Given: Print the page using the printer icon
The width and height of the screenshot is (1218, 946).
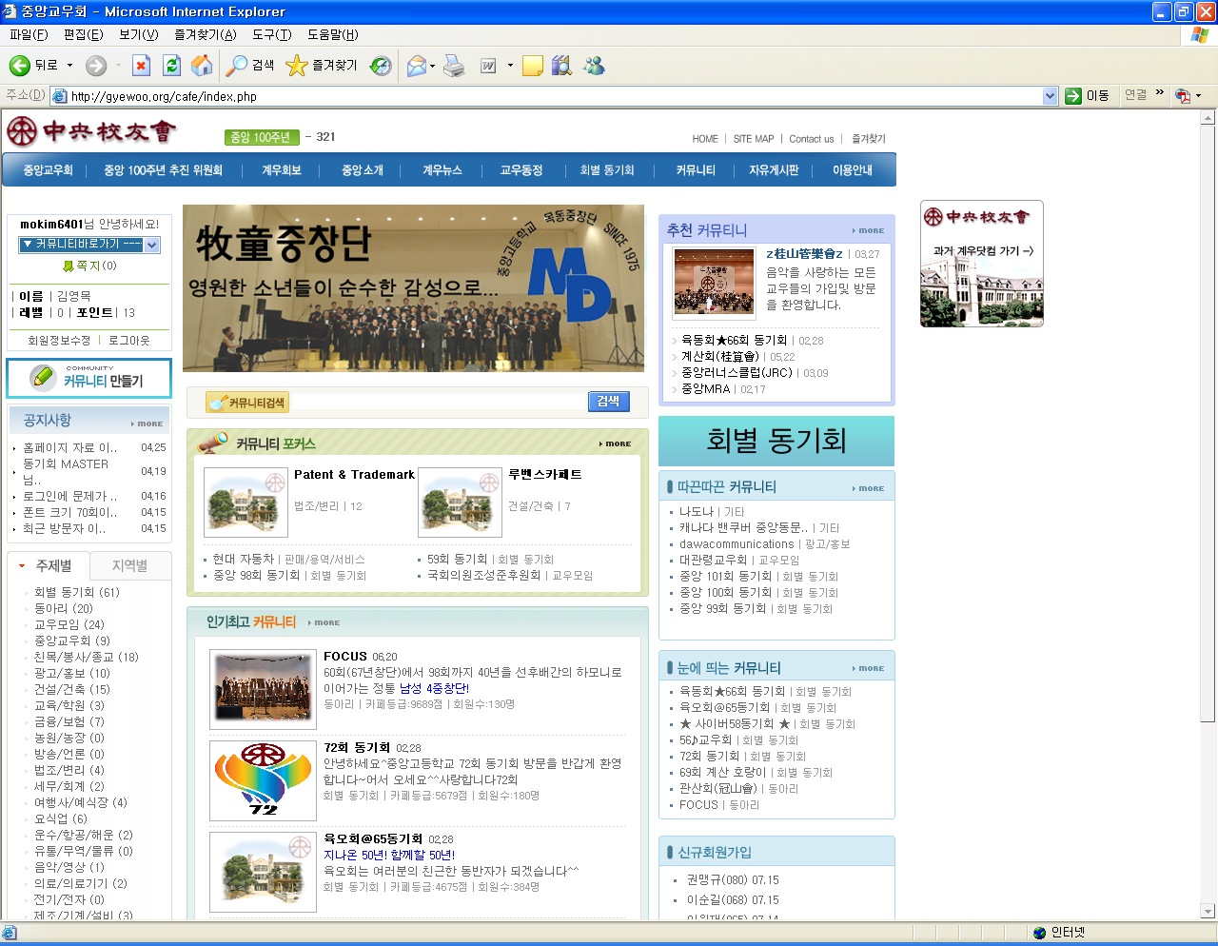Looking at the screenshot, I should click(454, 66).
